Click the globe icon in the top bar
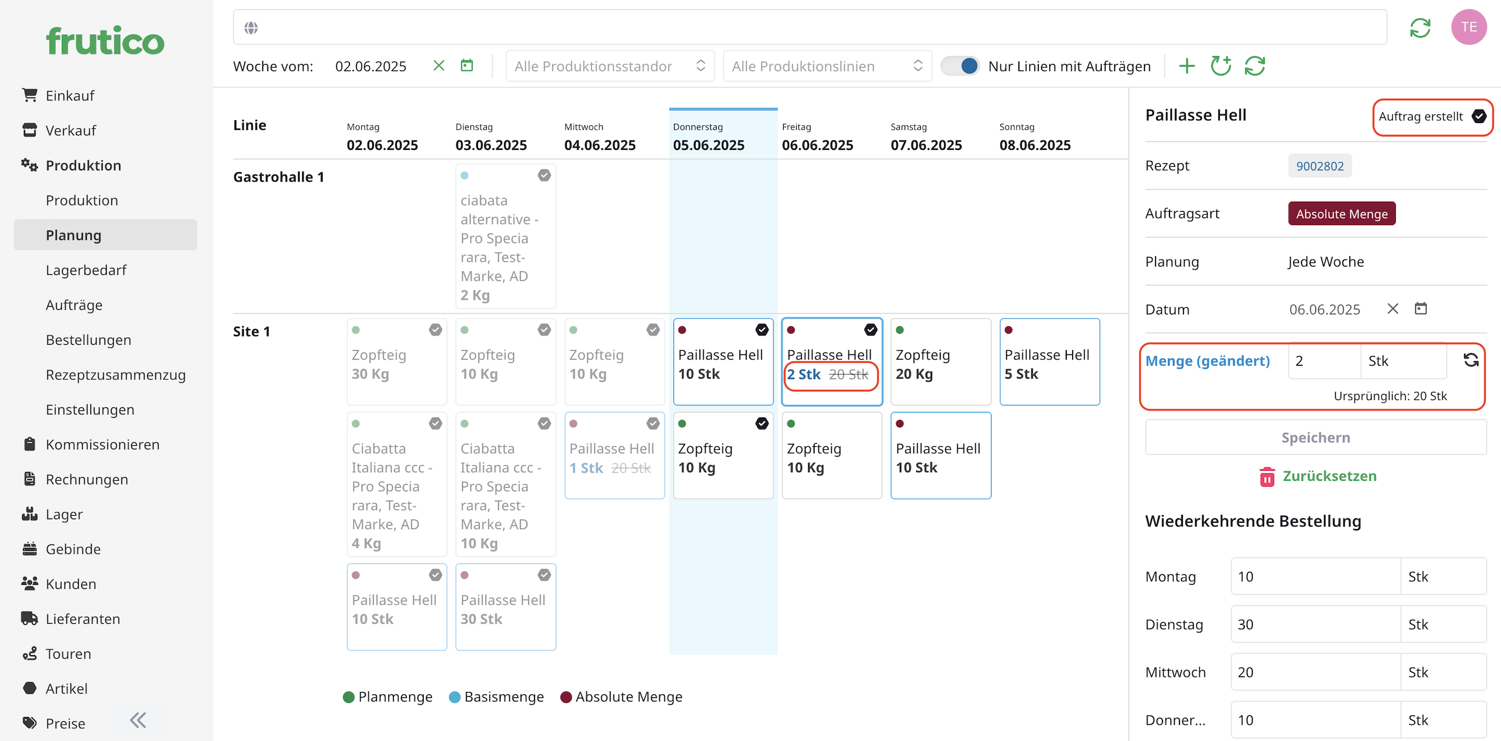 point(251,27)
